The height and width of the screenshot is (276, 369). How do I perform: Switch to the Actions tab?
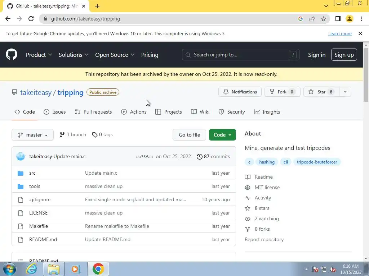point(134,112)
